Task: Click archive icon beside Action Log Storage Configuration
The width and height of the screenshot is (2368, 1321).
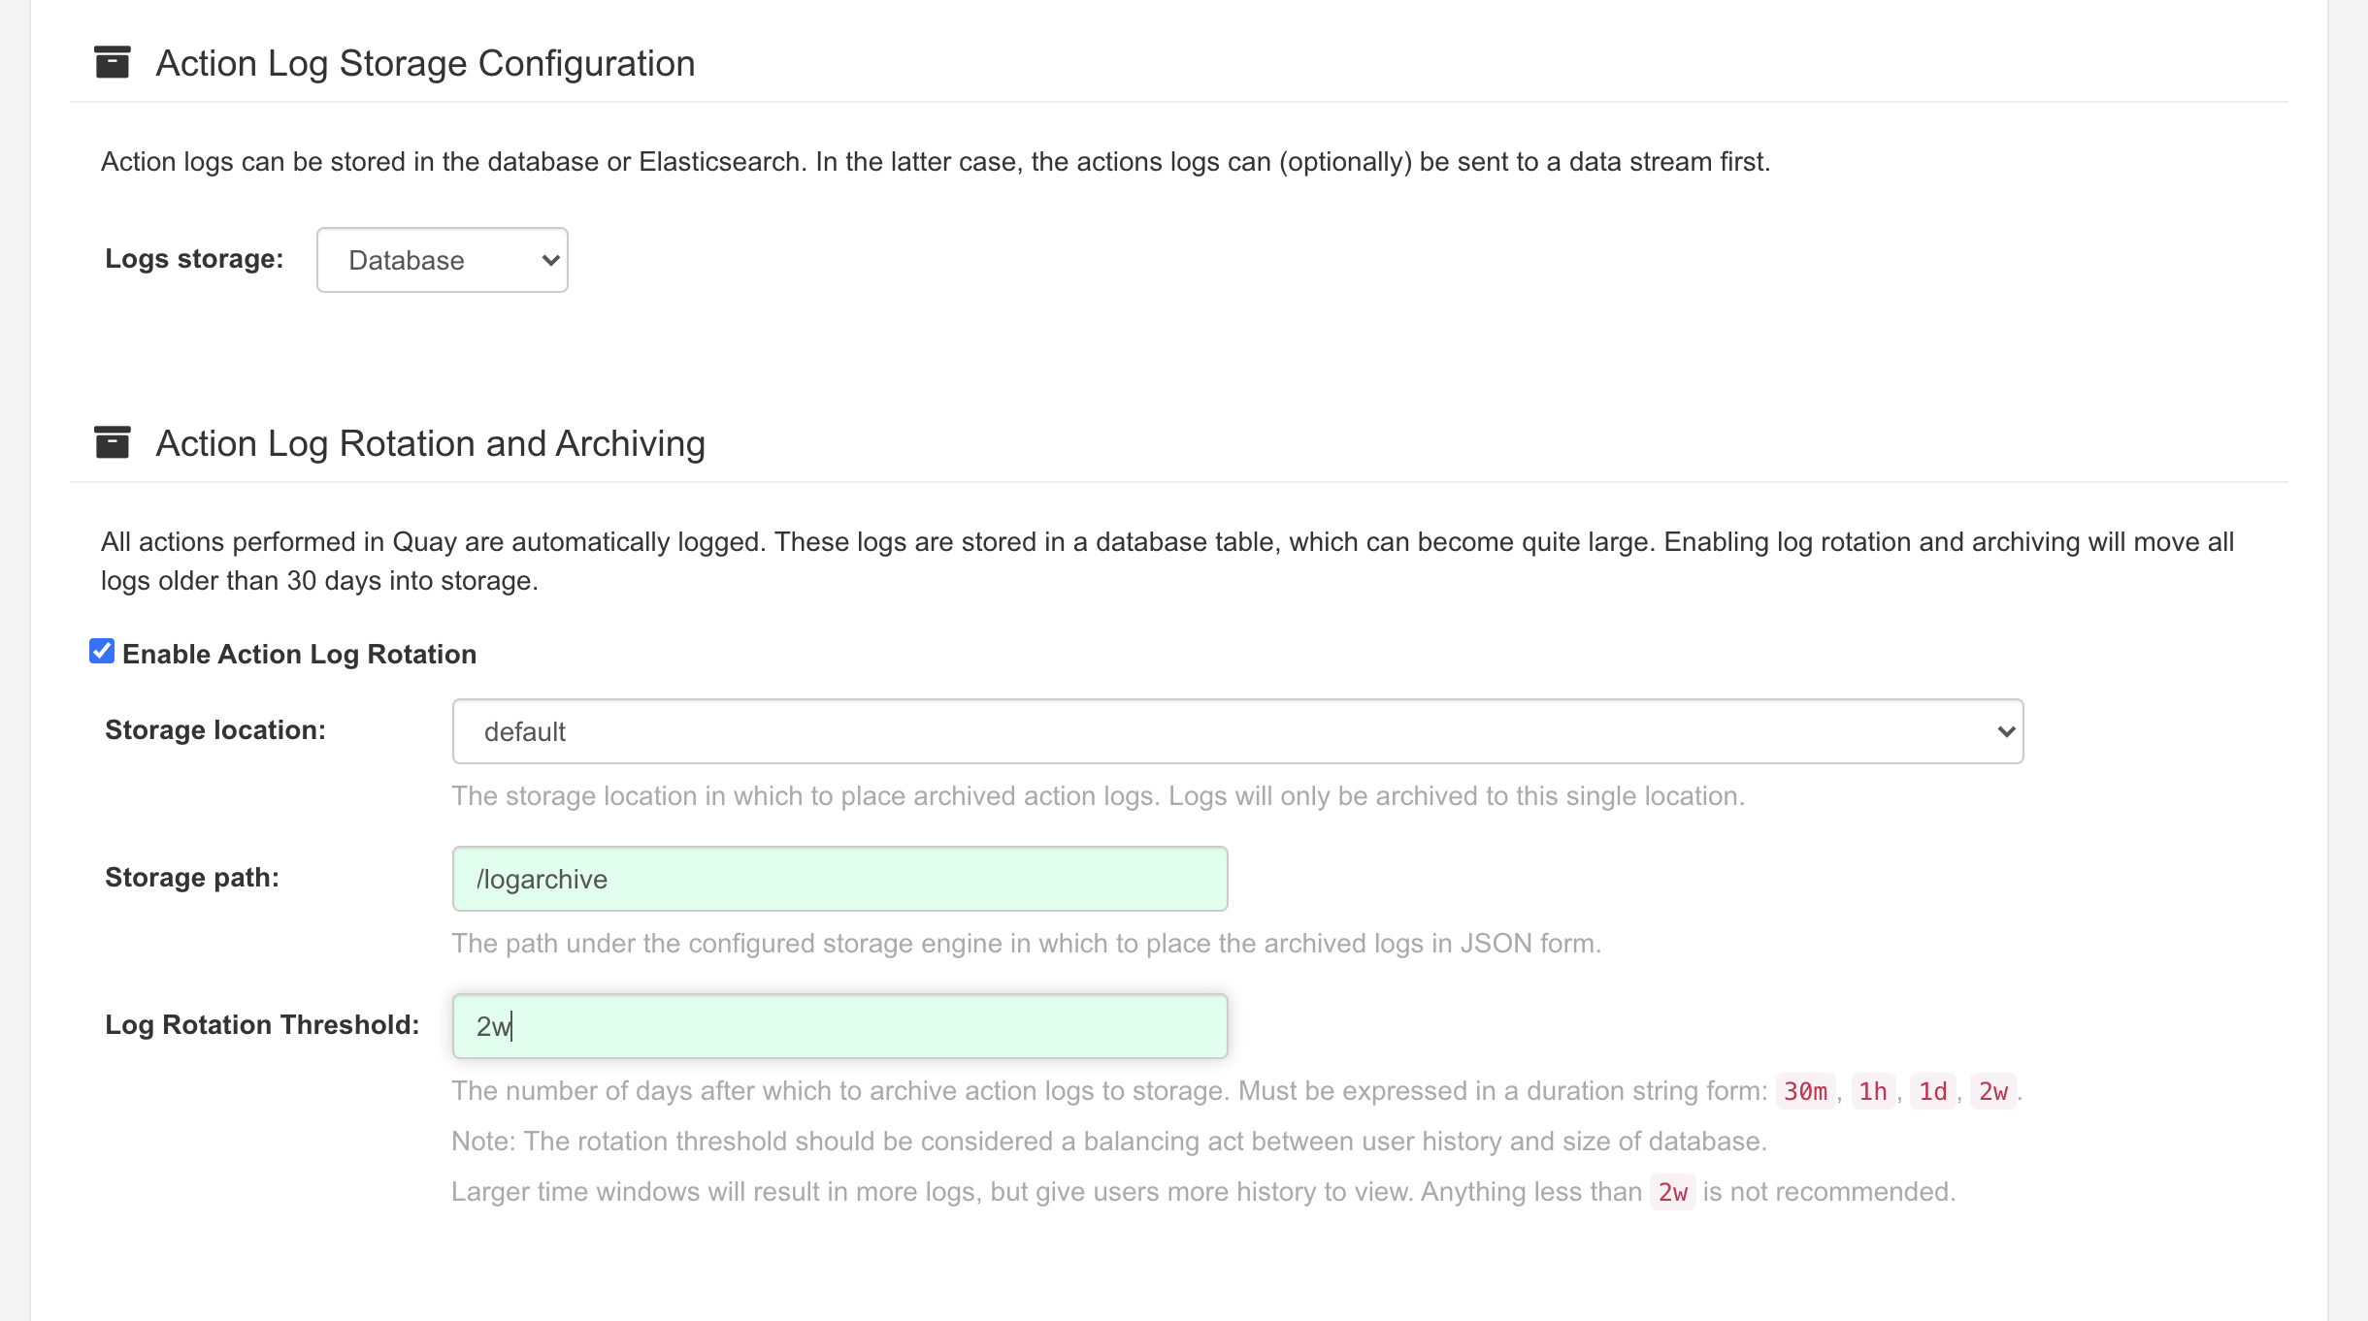Action: (113, 63)
